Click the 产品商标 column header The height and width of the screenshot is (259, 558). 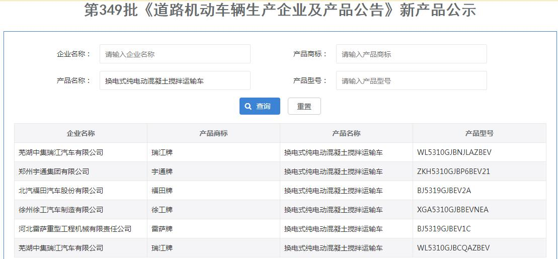point(213,133)
